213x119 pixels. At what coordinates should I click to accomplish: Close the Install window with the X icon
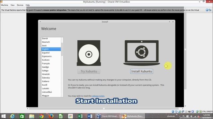click(173, 22)
